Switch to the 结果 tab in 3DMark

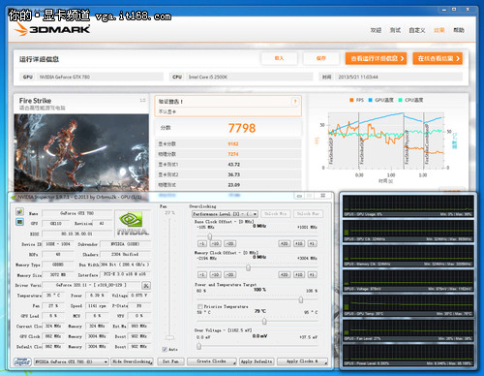439,30
